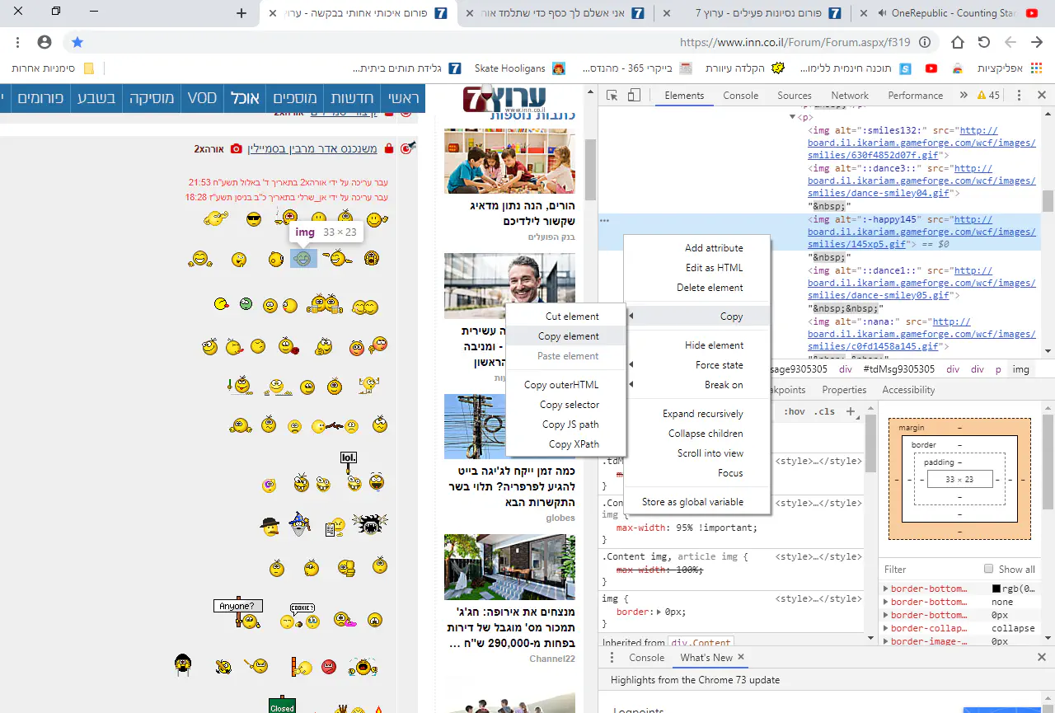The image size is (1055, 713).
Task: Open a new browser tab with plus button
Action: [x=241, y=13]
